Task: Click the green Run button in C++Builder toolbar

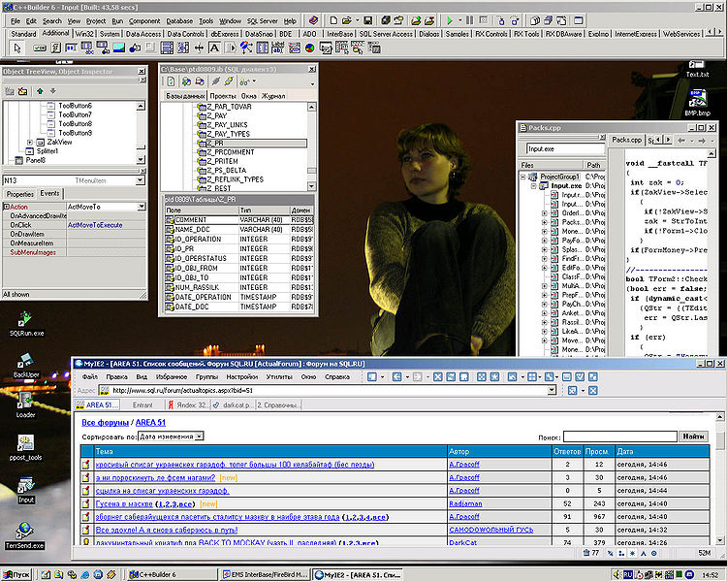Action: [x=449, y=20]
